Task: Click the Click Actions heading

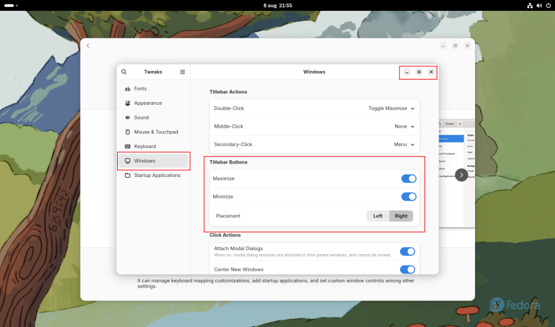Action: coord(225,235)
